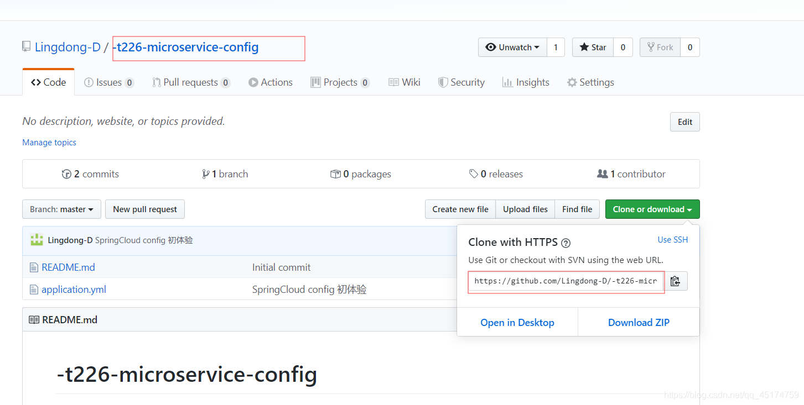Go to the Actions tab
This screenshot has height=405, width=804.
[271, 82]
